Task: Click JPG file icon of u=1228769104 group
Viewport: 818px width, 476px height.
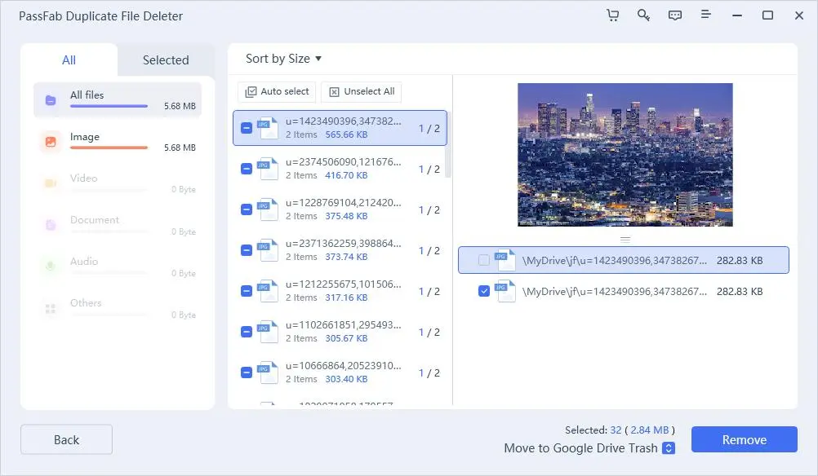Action: coord(268,209)
